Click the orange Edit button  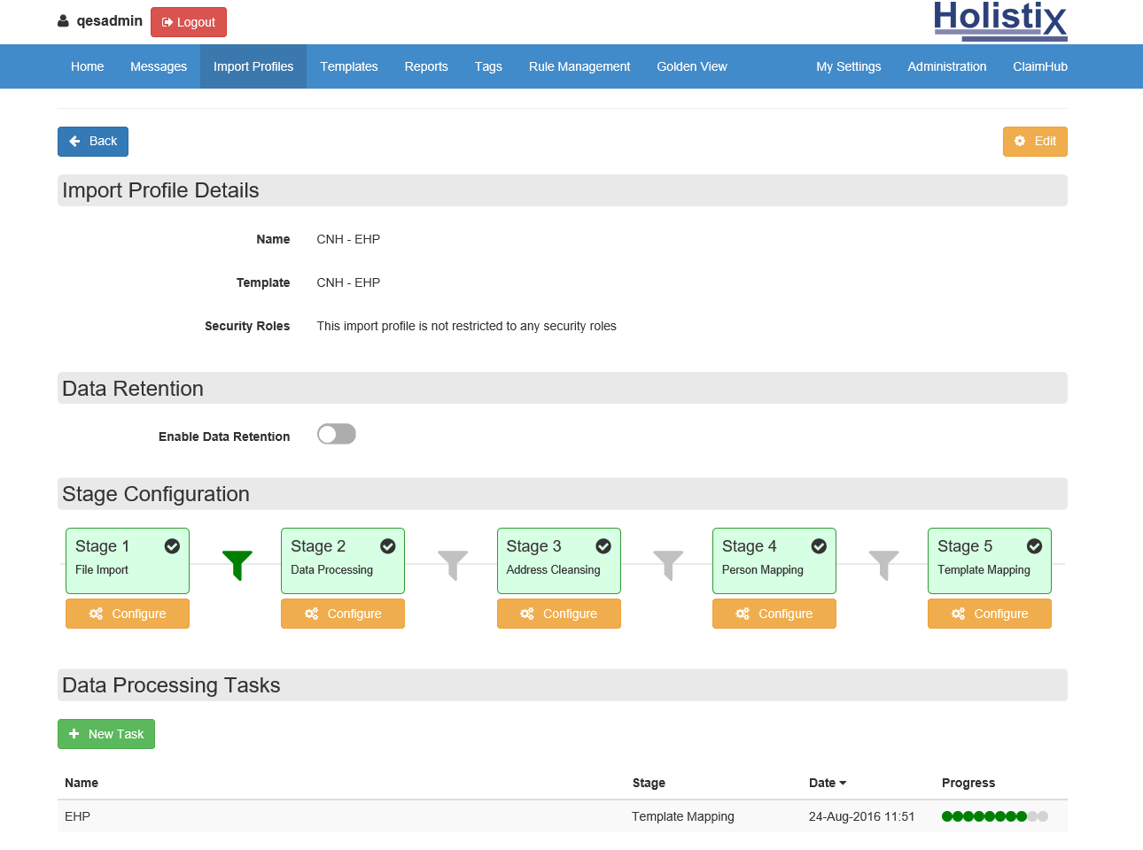1034,142
